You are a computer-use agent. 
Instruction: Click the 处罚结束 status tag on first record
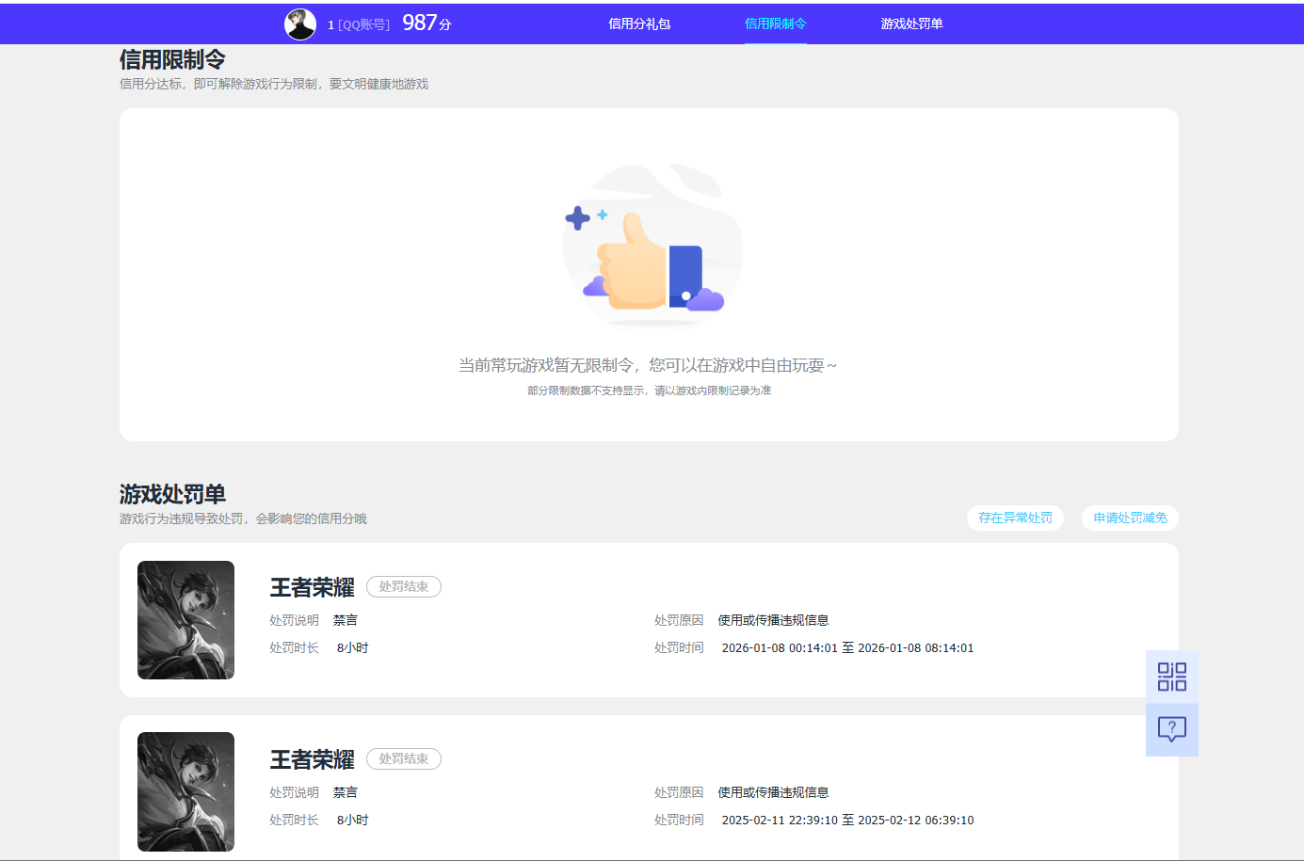point(403,586)
